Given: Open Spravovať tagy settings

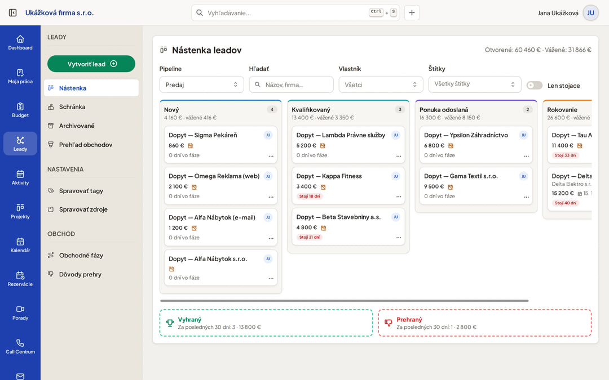Looking at the screenshot, I should (x=91, y=191).
